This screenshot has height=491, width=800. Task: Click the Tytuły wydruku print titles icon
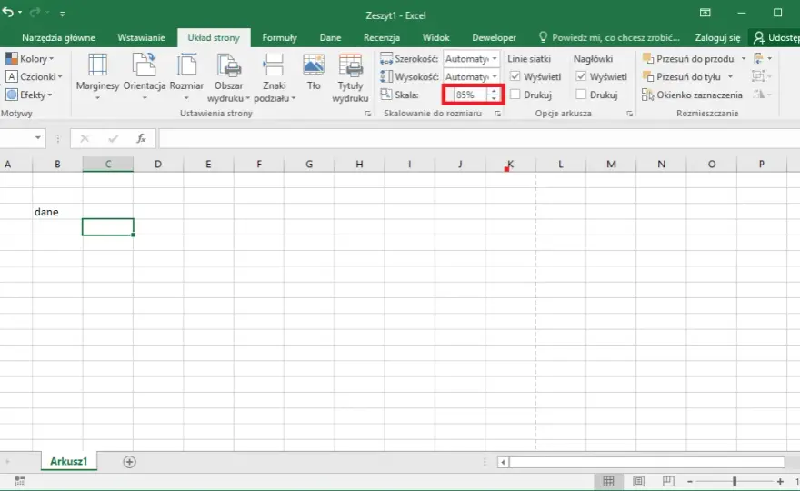pos(351,66)
